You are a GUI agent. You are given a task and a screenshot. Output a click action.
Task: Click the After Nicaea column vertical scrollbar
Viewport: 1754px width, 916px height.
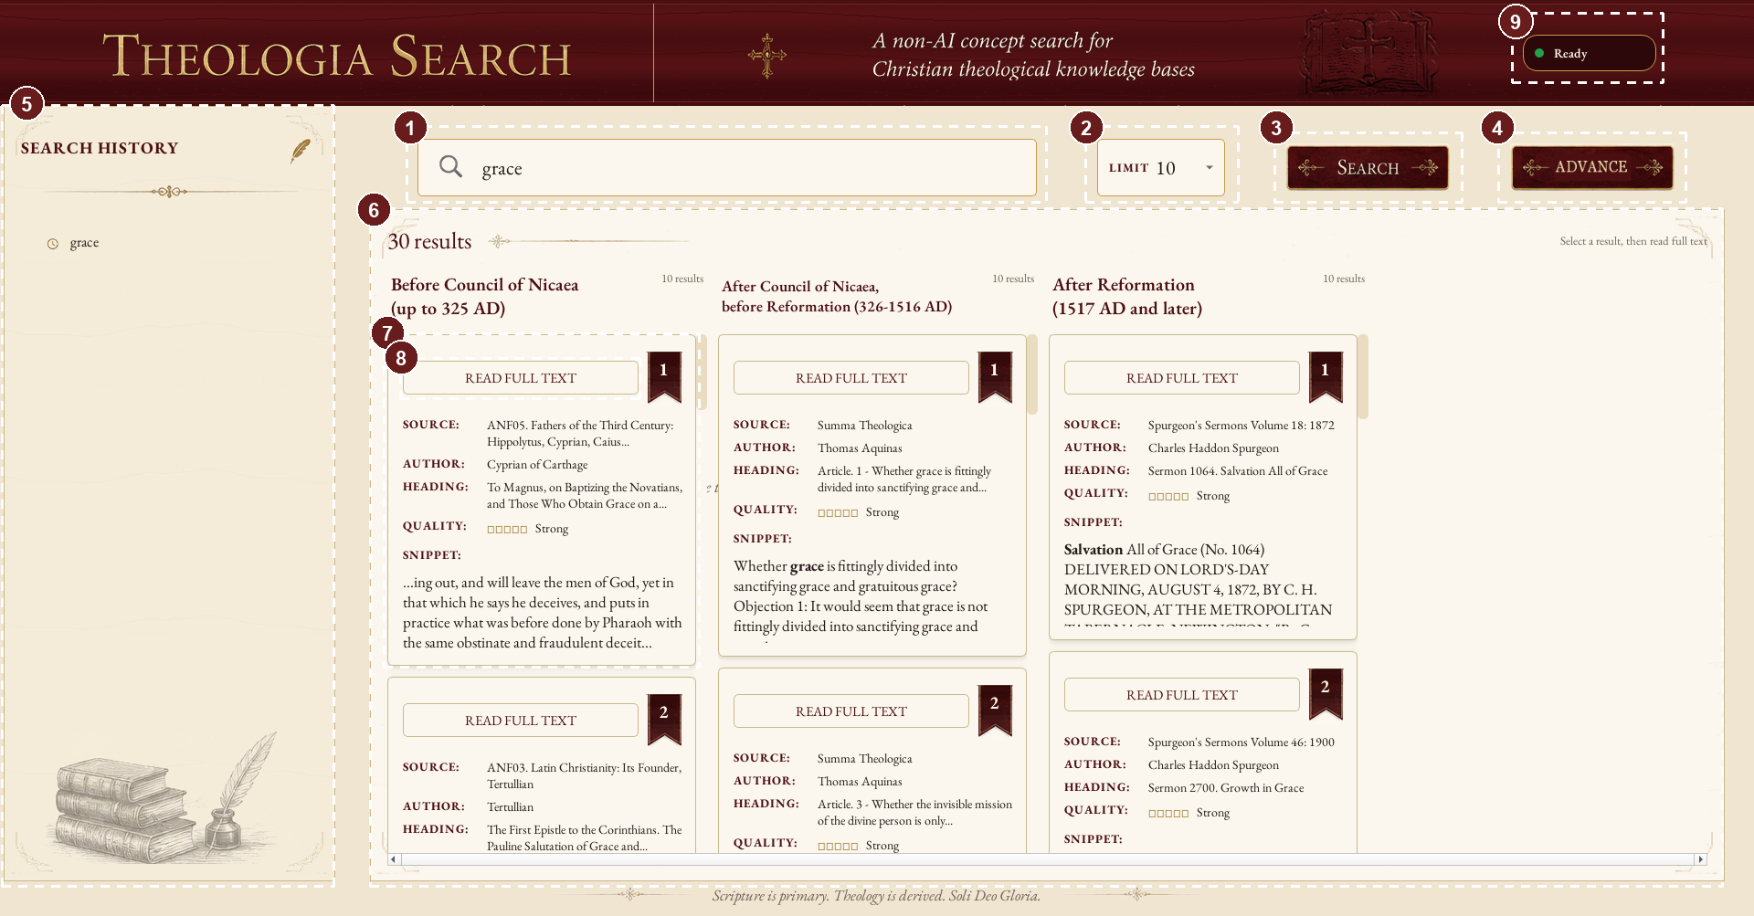coord(1032,374)
